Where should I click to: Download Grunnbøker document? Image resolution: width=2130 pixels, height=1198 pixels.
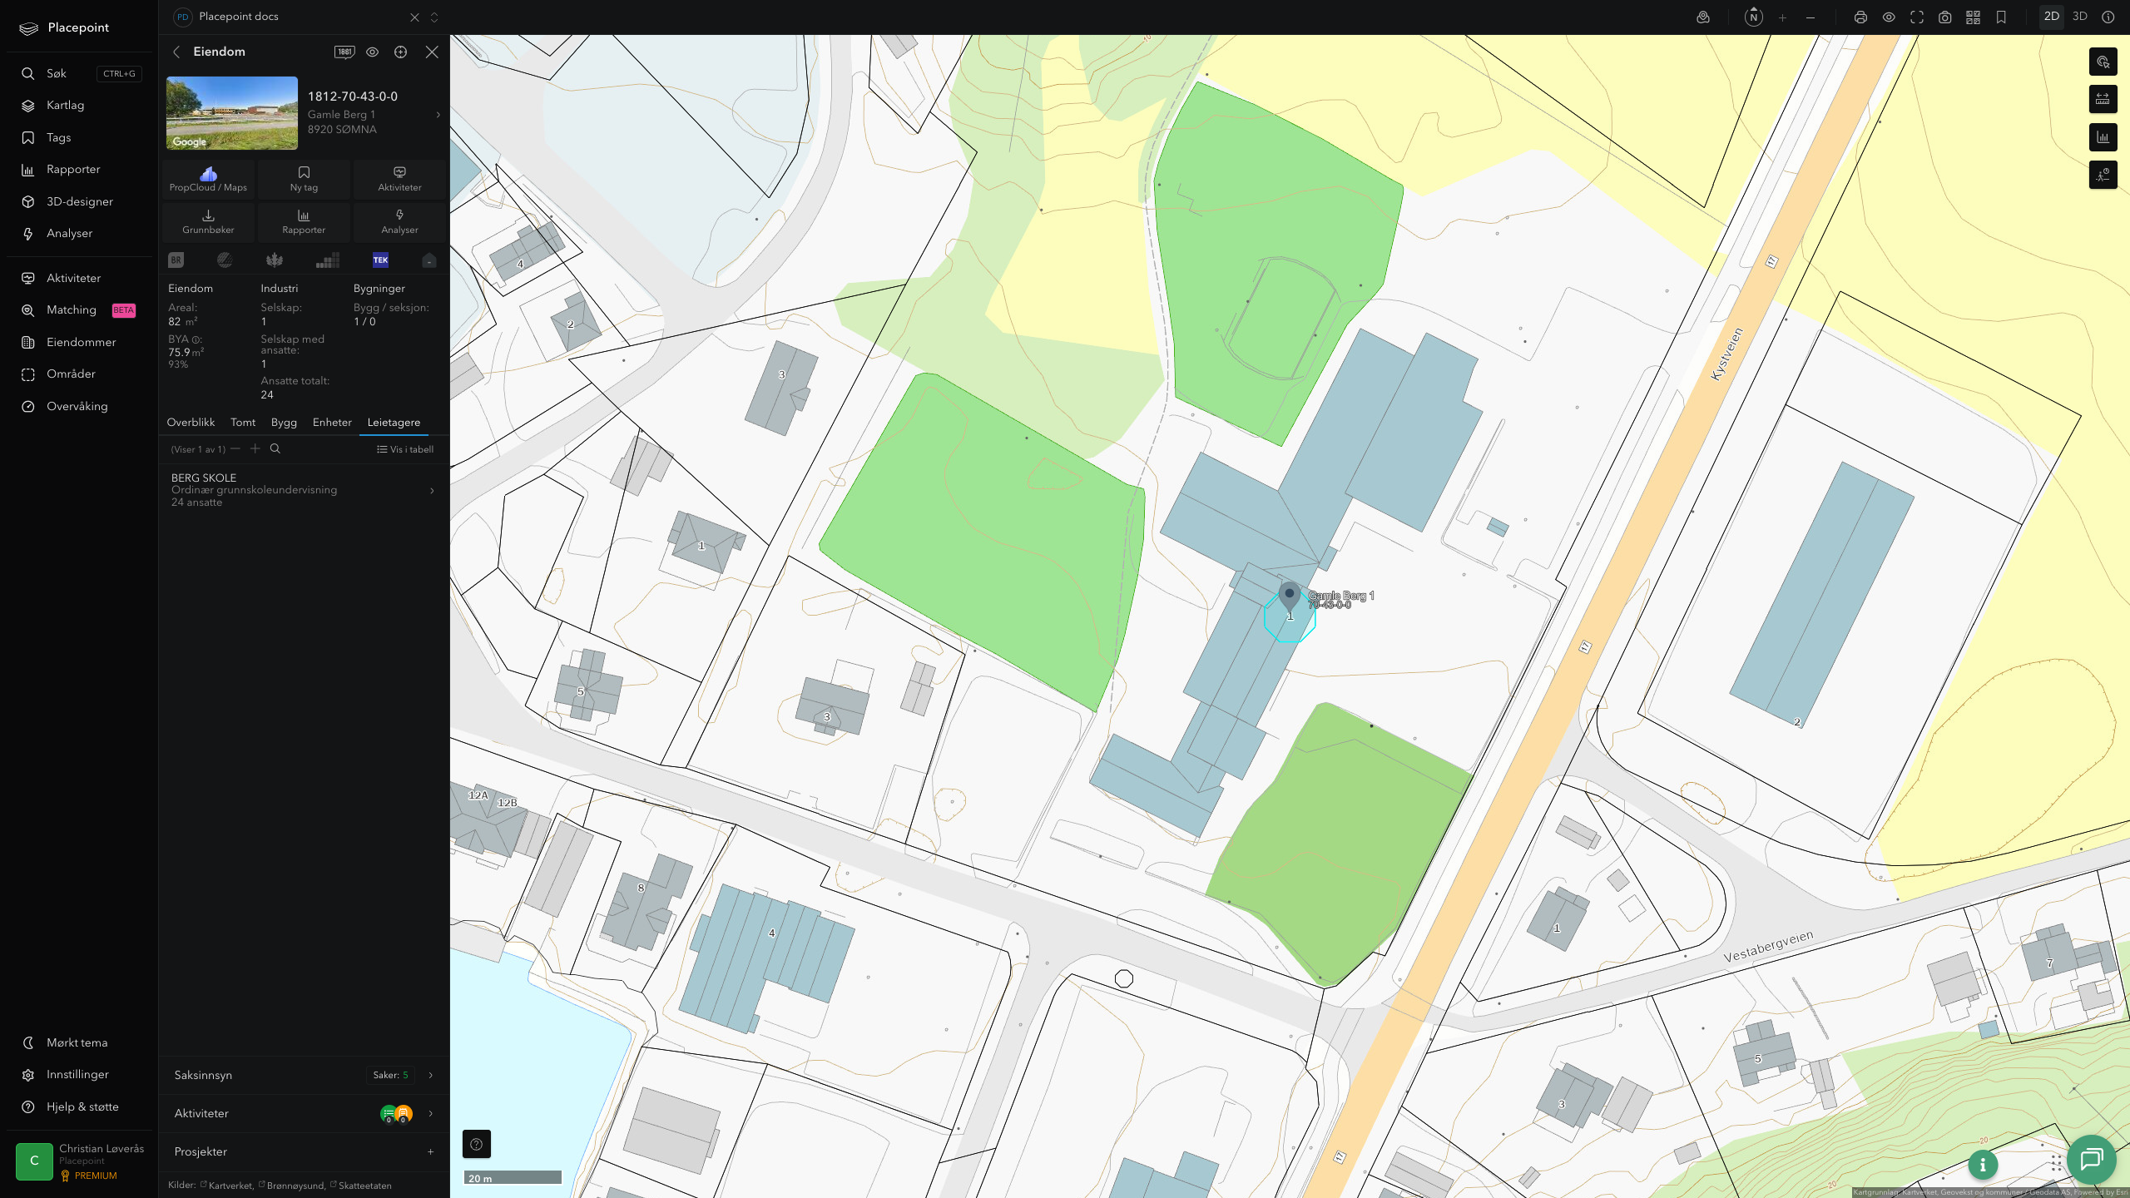(208, 221)
